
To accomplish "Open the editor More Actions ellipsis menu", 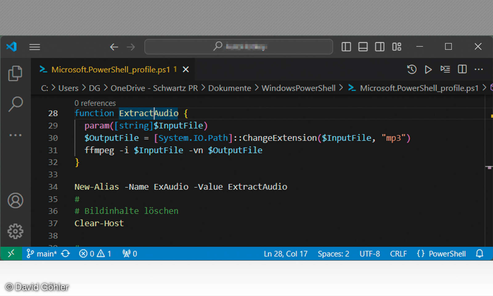I will [479, 70].
